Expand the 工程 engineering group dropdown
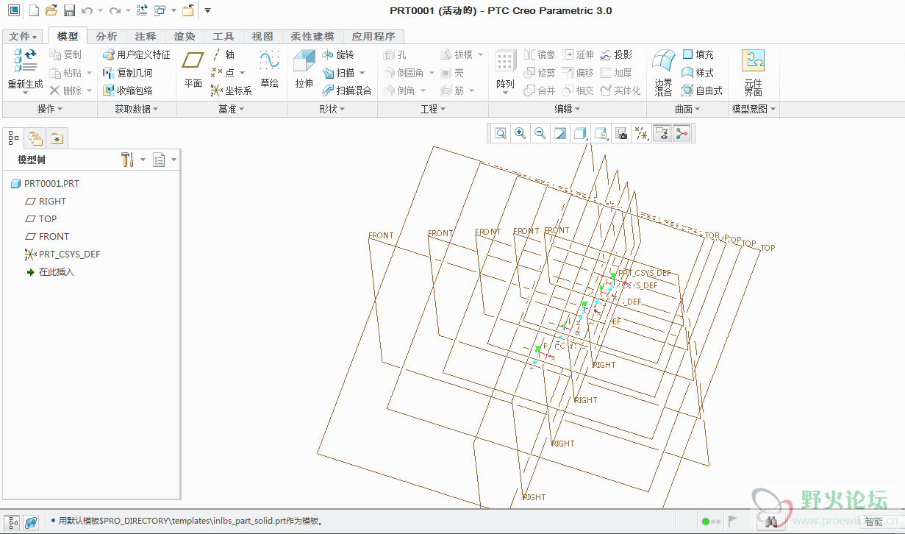This screenshot has width=905, height=534. coord(433,109)
